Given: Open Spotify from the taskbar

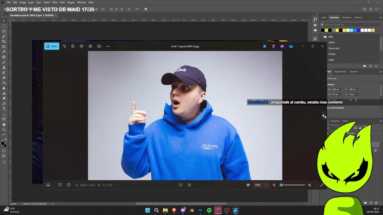Looking at the screenshot, I should click(209, 210).
